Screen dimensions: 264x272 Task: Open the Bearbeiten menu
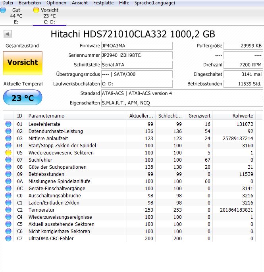(30, 3)
